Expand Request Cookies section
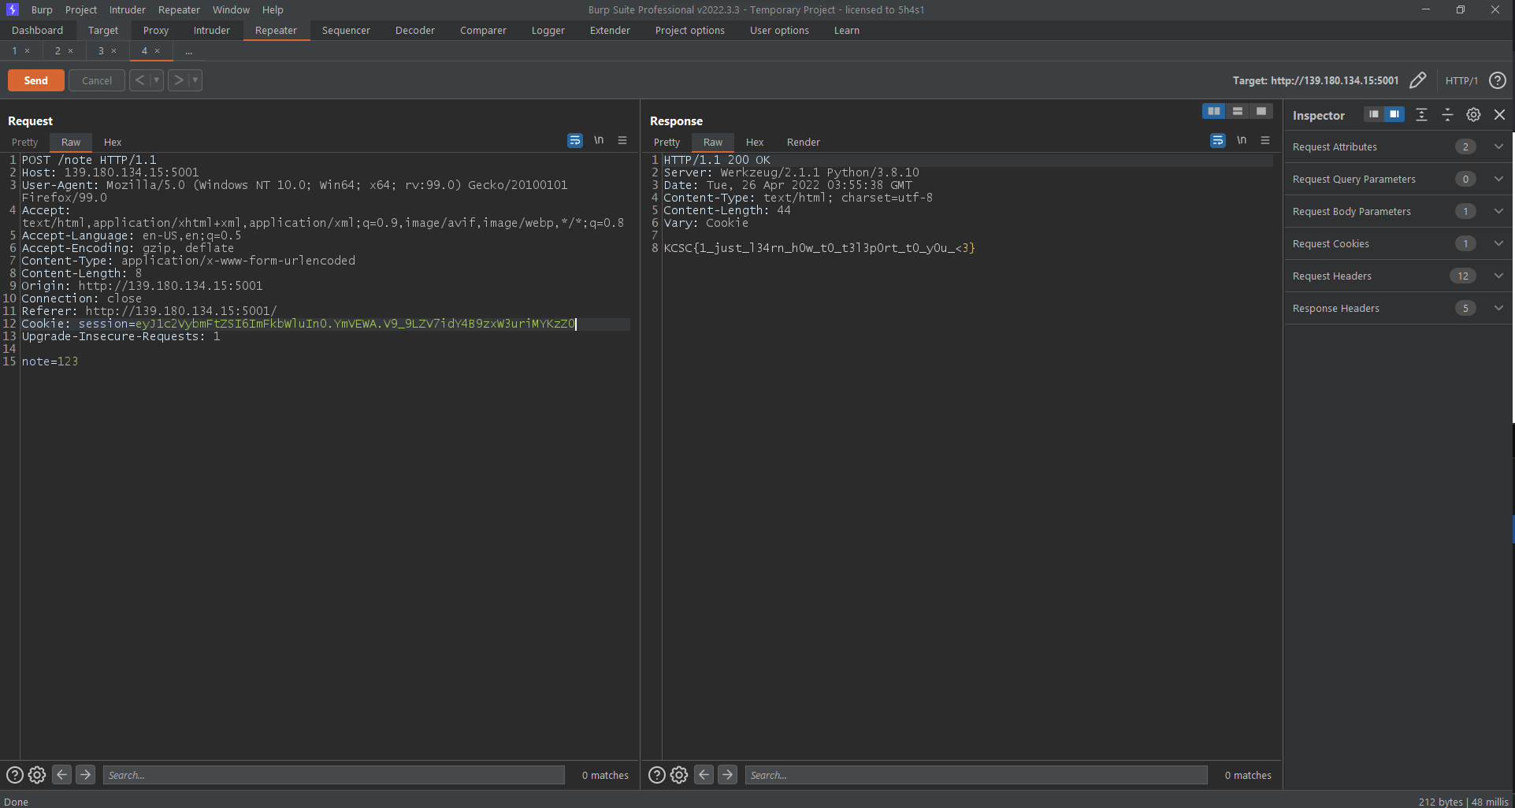Image resolution: width=1515 pixels, height=808 pixels. [1498, 243]
